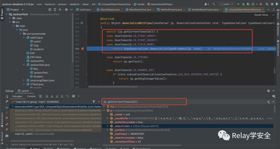This screenshot has width=280, height=149.
Task: Click View link for _inputBuffer
Action: coord(270,118)
